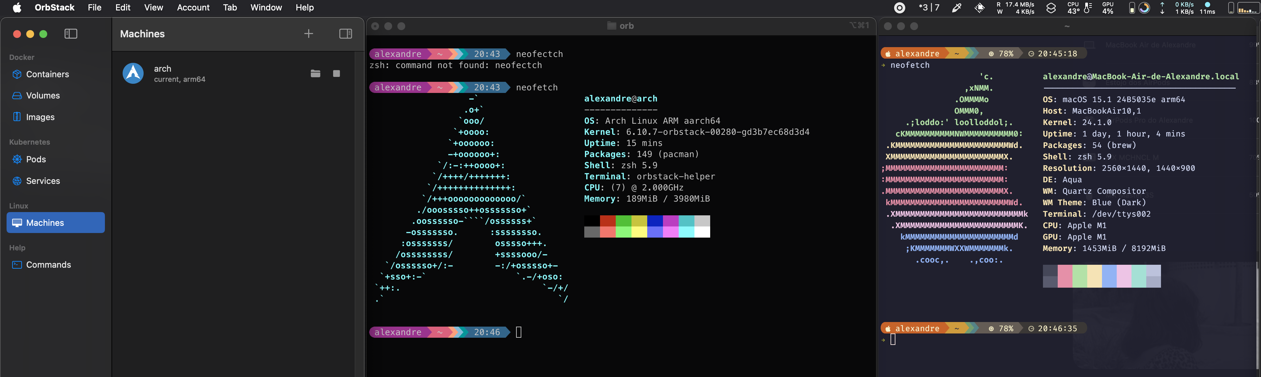This screenshot has height=377, width=1261.
Task: Toggle the right inspector panel icon
Action: point(346,34)
